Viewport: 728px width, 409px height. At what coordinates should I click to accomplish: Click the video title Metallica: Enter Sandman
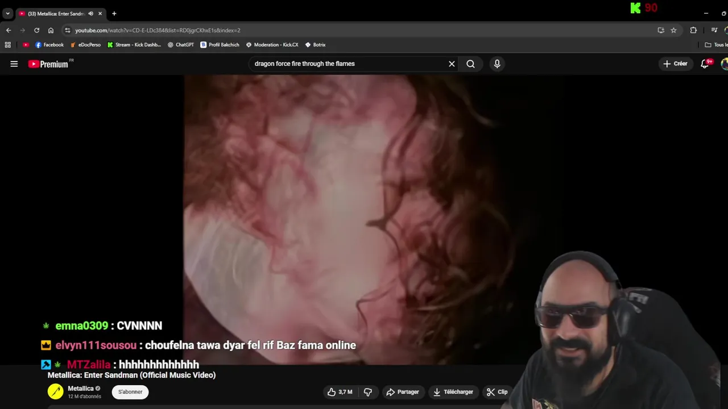click(131, 375)
